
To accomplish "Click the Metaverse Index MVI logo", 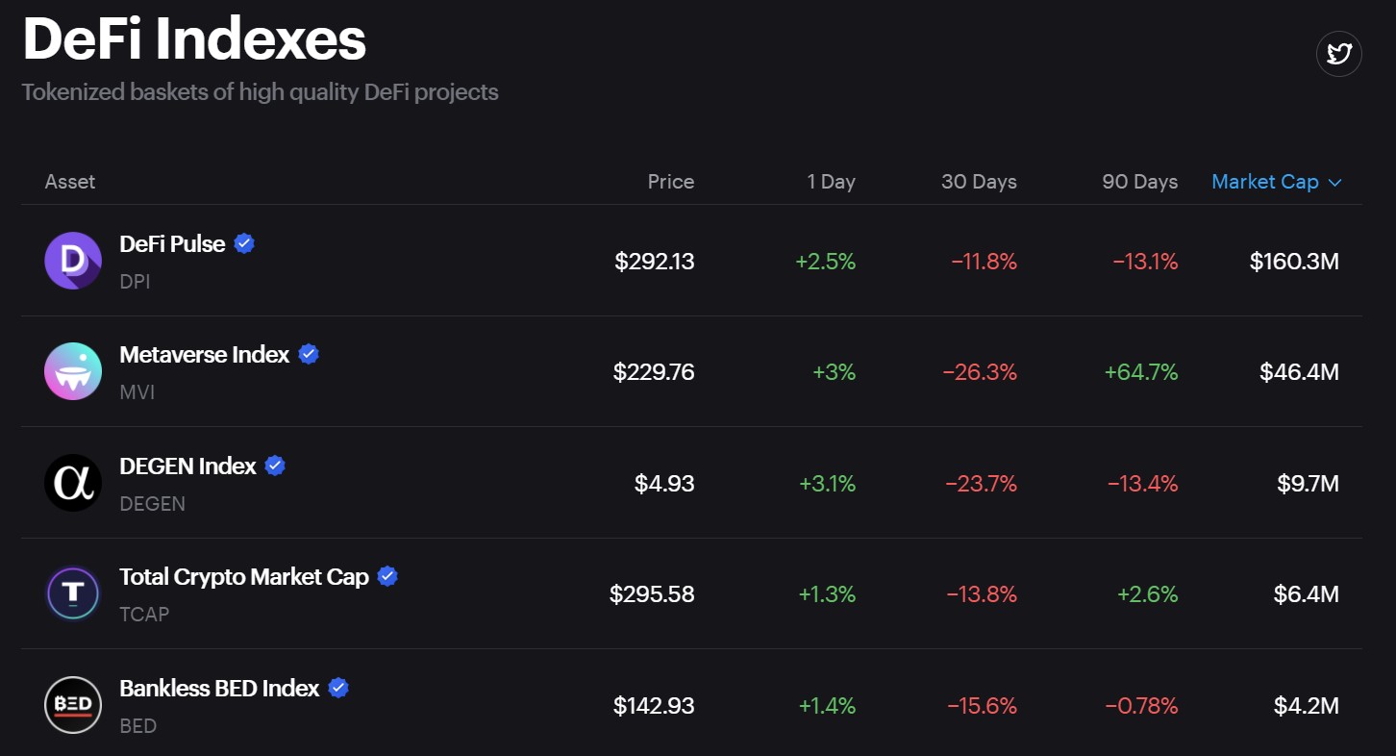I will point(73,371).
